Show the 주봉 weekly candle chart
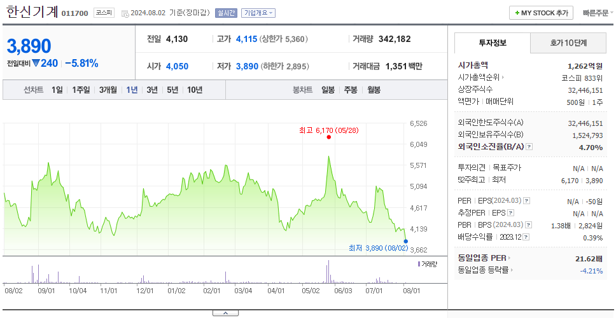The height and width of the screenshot is (318, 616). point(351,90)
